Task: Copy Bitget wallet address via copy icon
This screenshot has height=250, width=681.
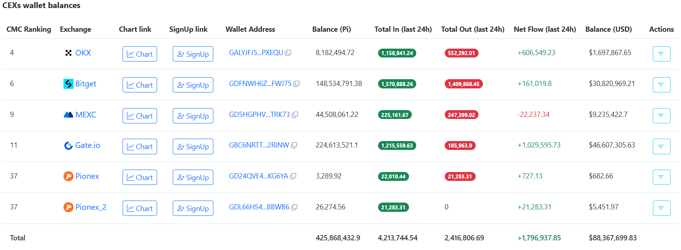Action: click(297, 84)
